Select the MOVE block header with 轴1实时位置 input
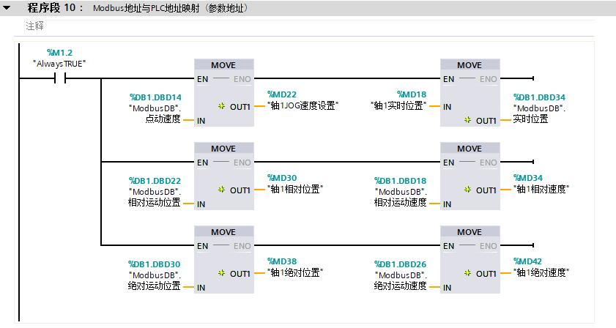 (470, 65)
